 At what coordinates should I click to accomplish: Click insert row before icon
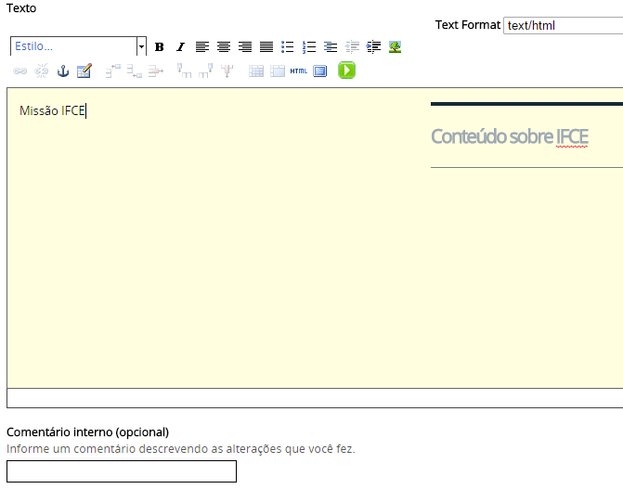point(113,71)
